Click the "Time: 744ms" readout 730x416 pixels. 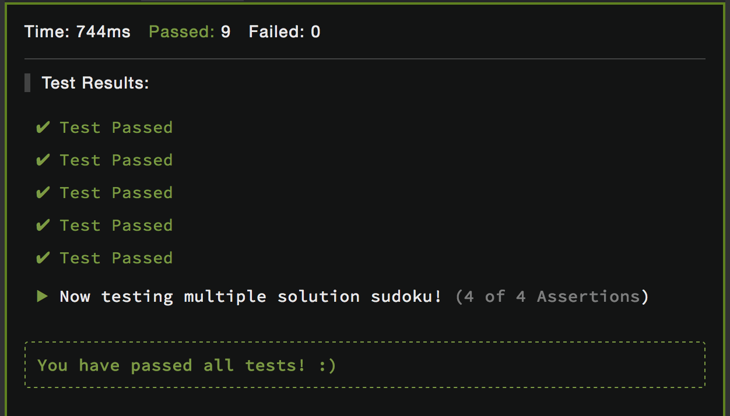tap(78, 31)
